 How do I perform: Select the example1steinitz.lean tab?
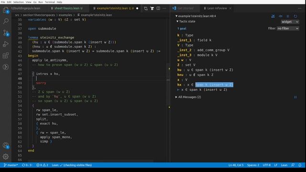(x=115, y=9)
